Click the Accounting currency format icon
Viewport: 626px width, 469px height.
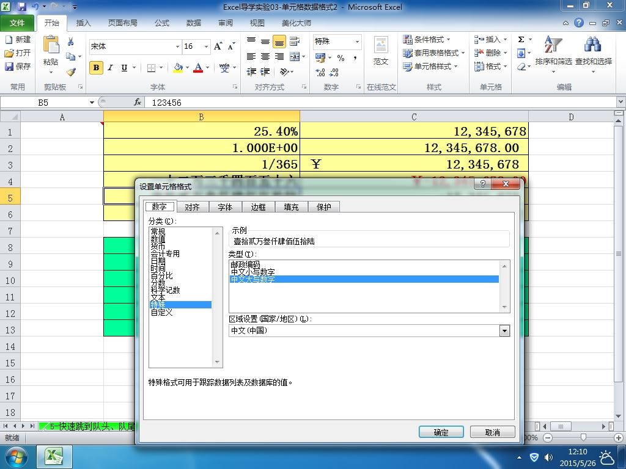(x=320, y=57)
